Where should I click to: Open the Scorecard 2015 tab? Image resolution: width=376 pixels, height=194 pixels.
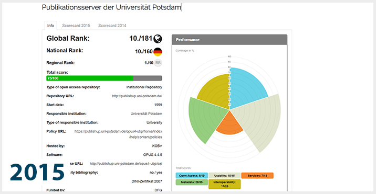[76, 26]
